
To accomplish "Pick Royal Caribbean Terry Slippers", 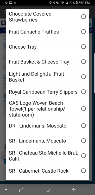I will (x=47, y=92).
